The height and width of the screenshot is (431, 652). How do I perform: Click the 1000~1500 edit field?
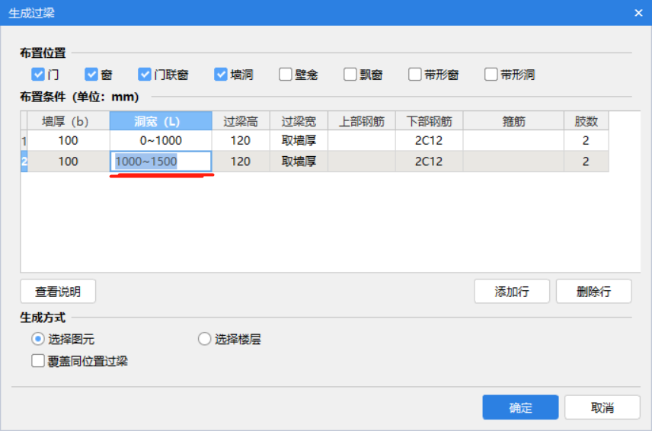click(161, 161)
